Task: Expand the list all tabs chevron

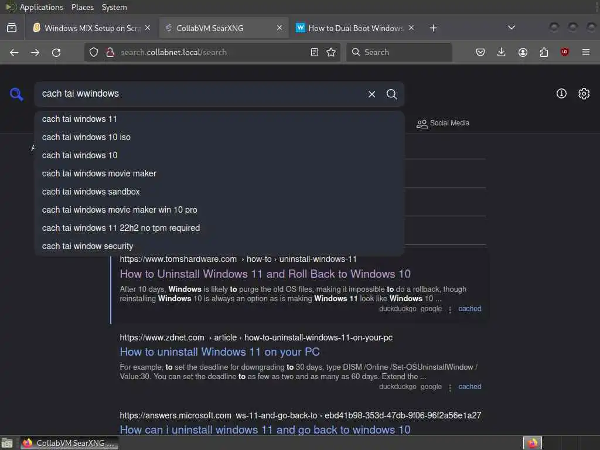Action: click(x=511, y=28)
